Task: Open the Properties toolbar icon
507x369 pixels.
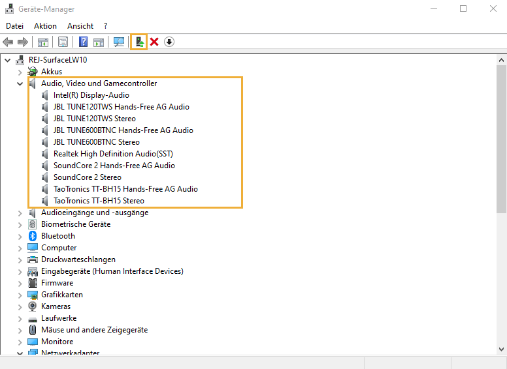Action: pyautogui.click(x=63, y=42)
